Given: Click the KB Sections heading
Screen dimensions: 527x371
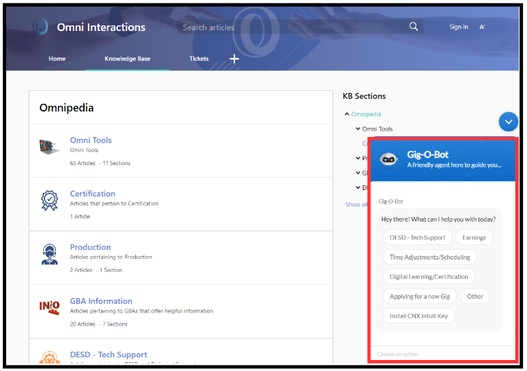Looking at the screenshot, I should click(364, 96).
